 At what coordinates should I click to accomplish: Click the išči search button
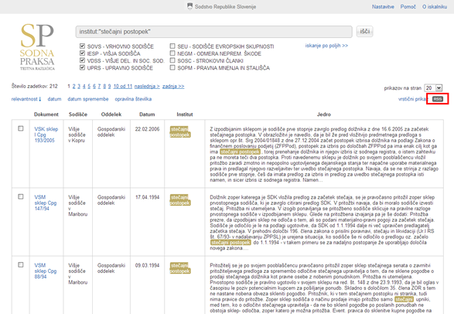pyautogui.click(x=364, y=31)
